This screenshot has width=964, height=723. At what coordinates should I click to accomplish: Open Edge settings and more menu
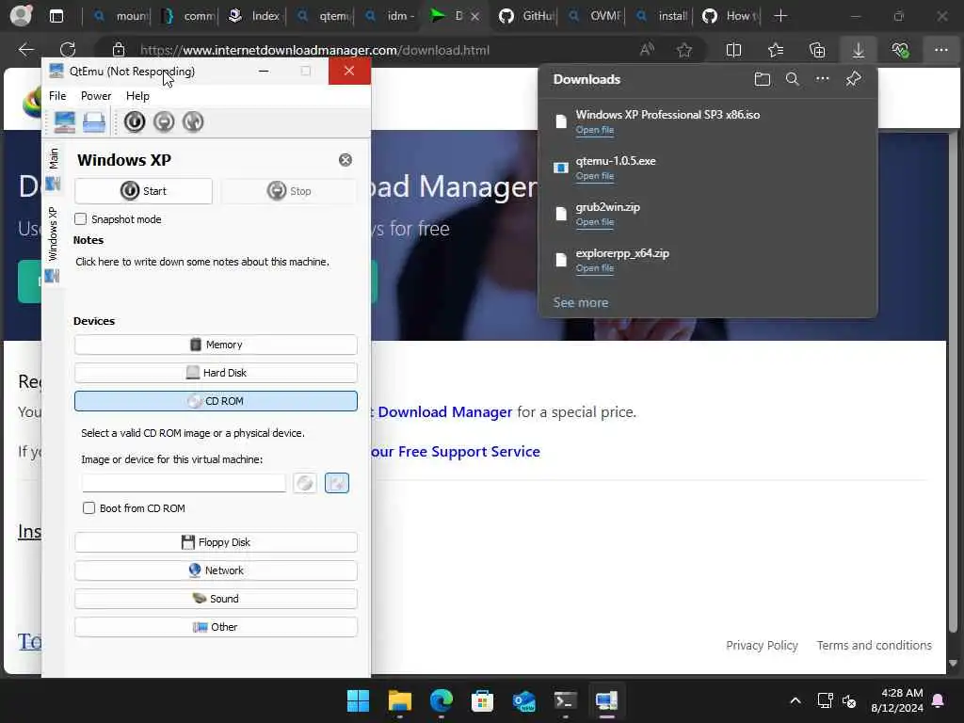click(x=941, y=50)
